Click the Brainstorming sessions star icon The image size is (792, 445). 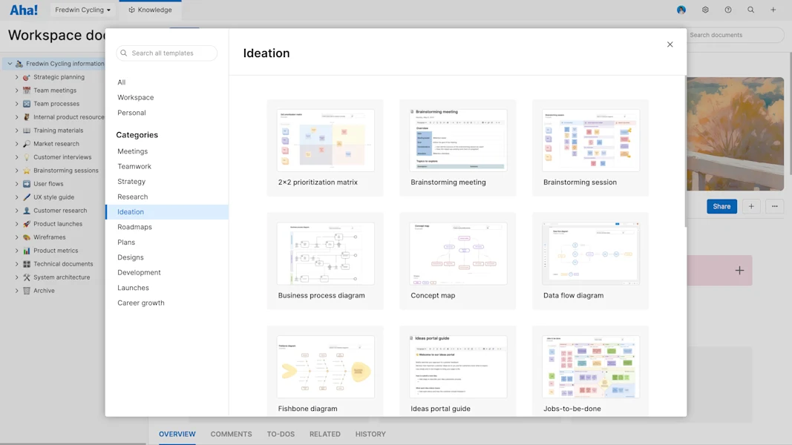click(27, 171)
